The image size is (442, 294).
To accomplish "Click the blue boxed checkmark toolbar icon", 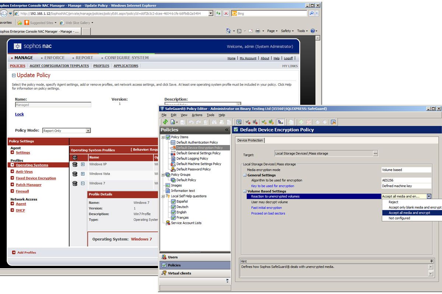I will click(x=239, y=122).
